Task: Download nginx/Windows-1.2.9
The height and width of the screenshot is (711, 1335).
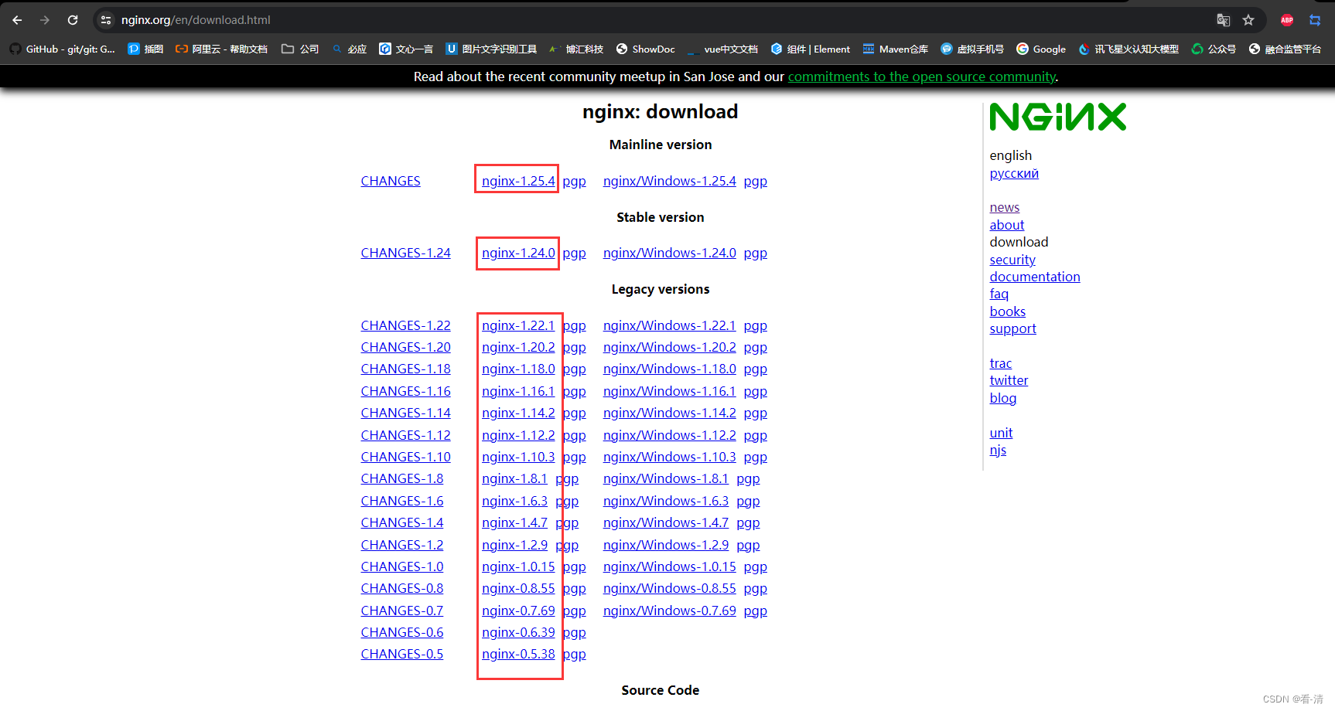Action: (x=666, y=545)
